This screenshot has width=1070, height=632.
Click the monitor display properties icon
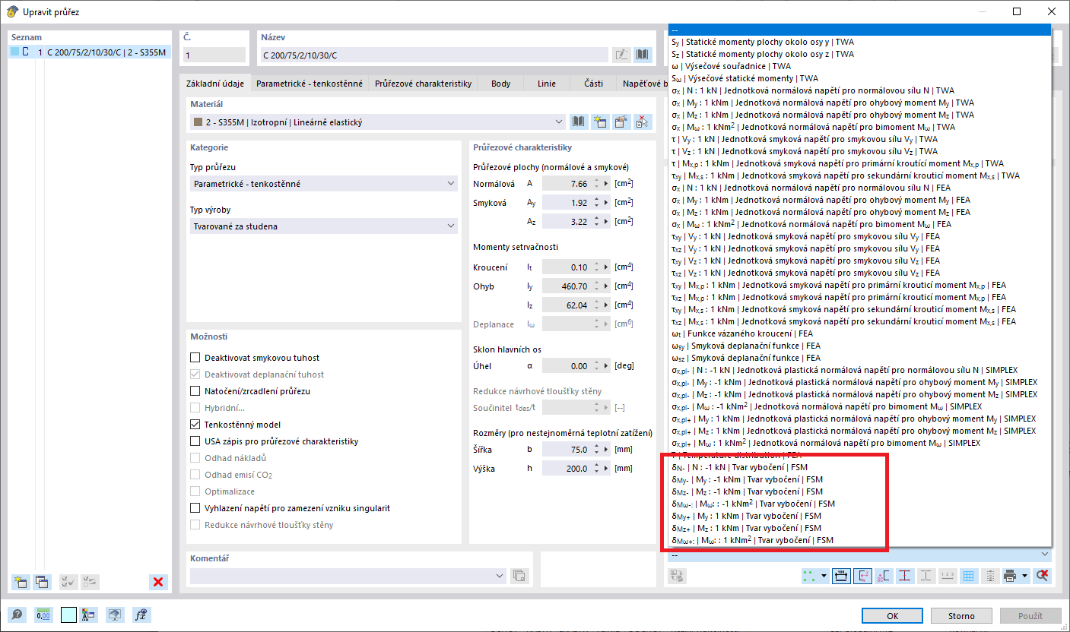tap(114, 615)
